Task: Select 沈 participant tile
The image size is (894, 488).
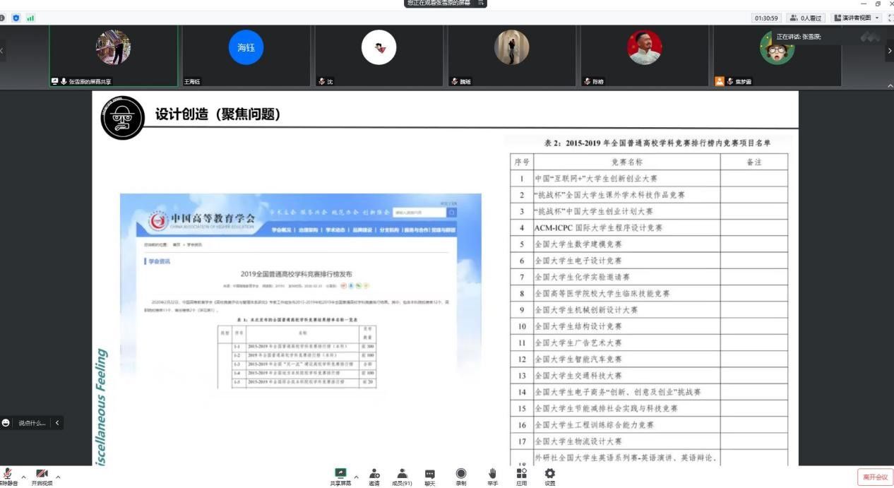Action: (x=379, y=56)
